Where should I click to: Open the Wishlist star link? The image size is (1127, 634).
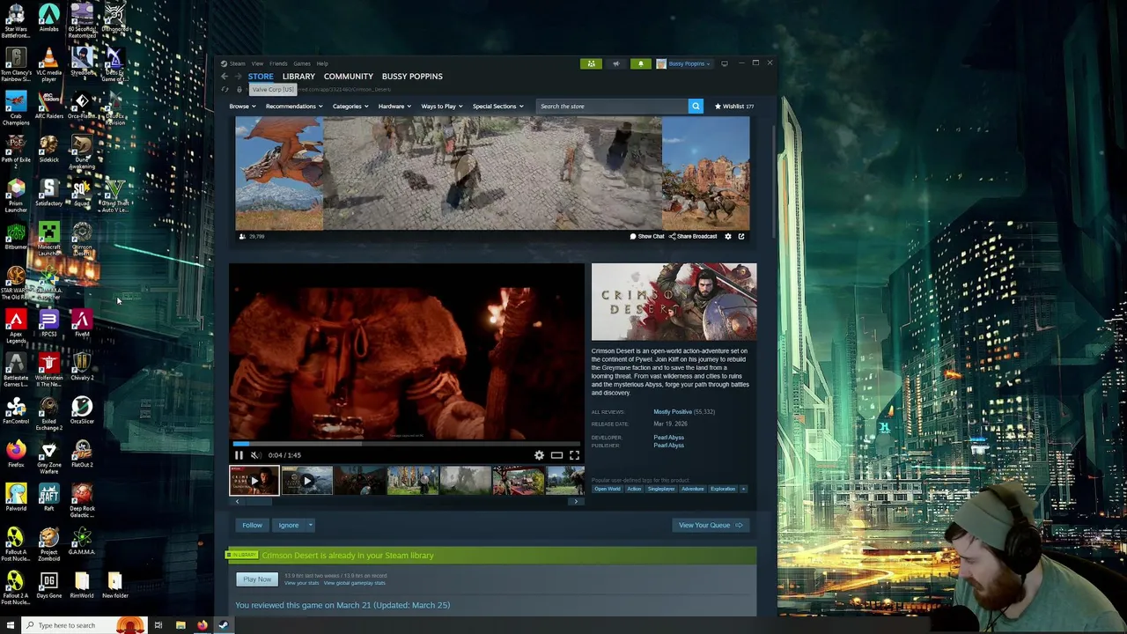[x=734, y=107]
